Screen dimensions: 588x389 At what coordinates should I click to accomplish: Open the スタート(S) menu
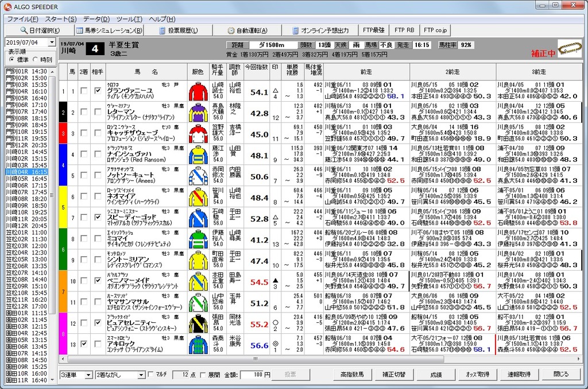tap(61, 19)
